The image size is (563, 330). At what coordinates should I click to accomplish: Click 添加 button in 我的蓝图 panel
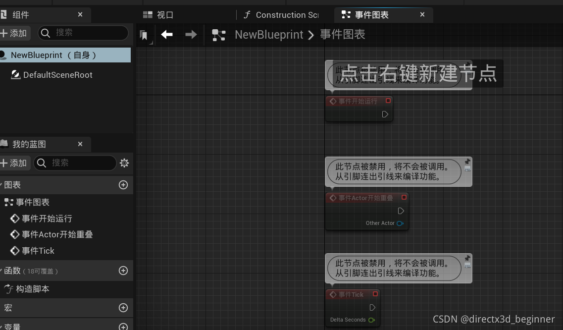[x=14, y=163]
